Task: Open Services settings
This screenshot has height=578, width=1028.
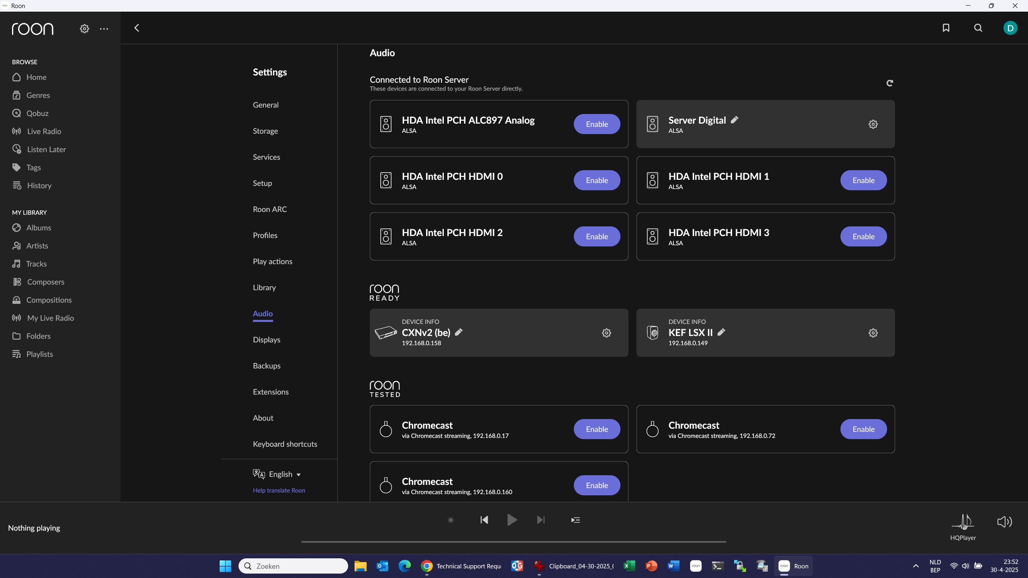Action: 266,157
